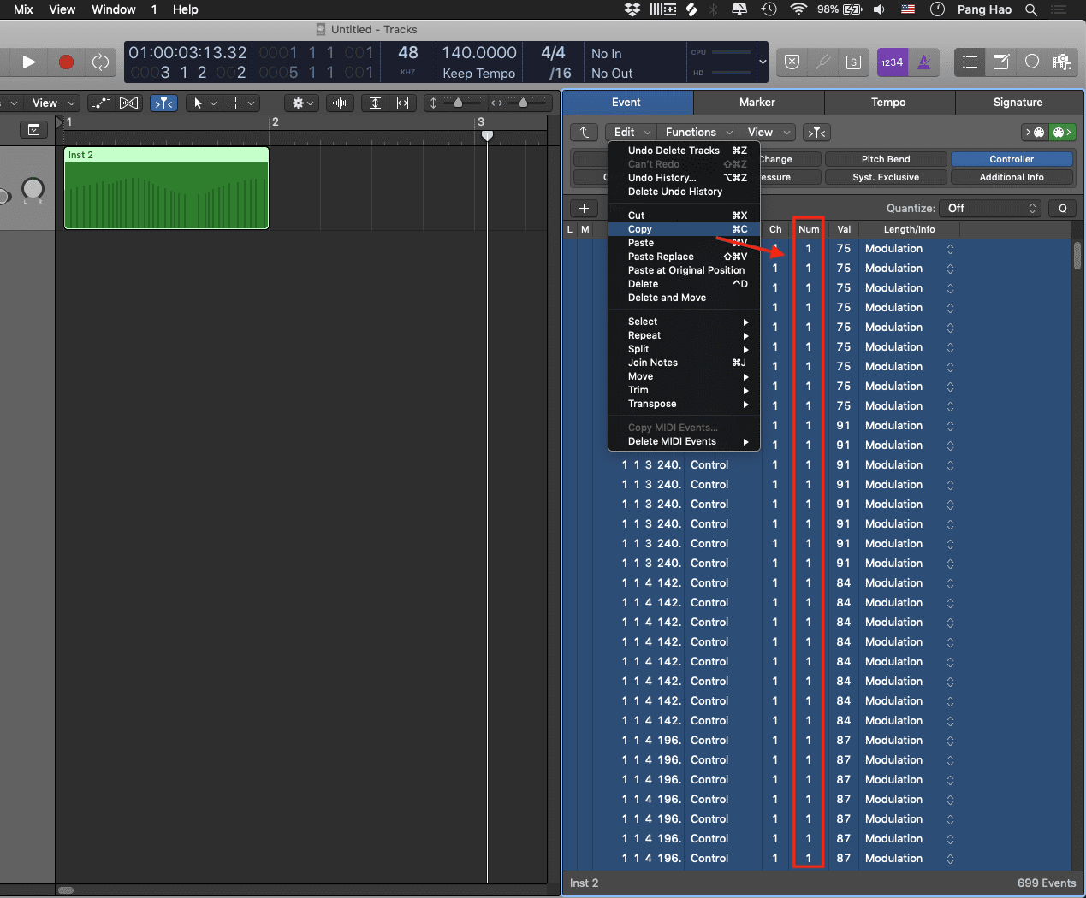1086x898 pixels.
Task: Open the Event List View menu
Action: click(x=768, y=133)
